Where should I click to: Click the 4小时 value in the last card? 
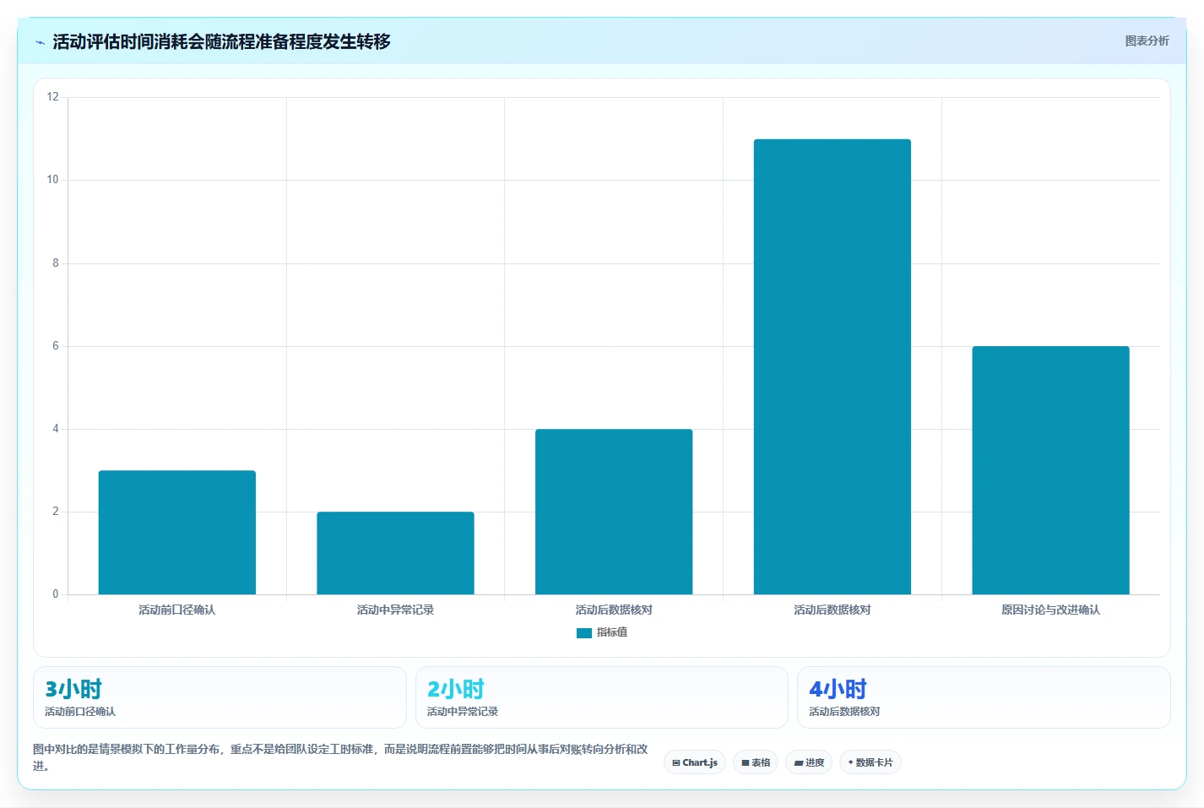838,689
